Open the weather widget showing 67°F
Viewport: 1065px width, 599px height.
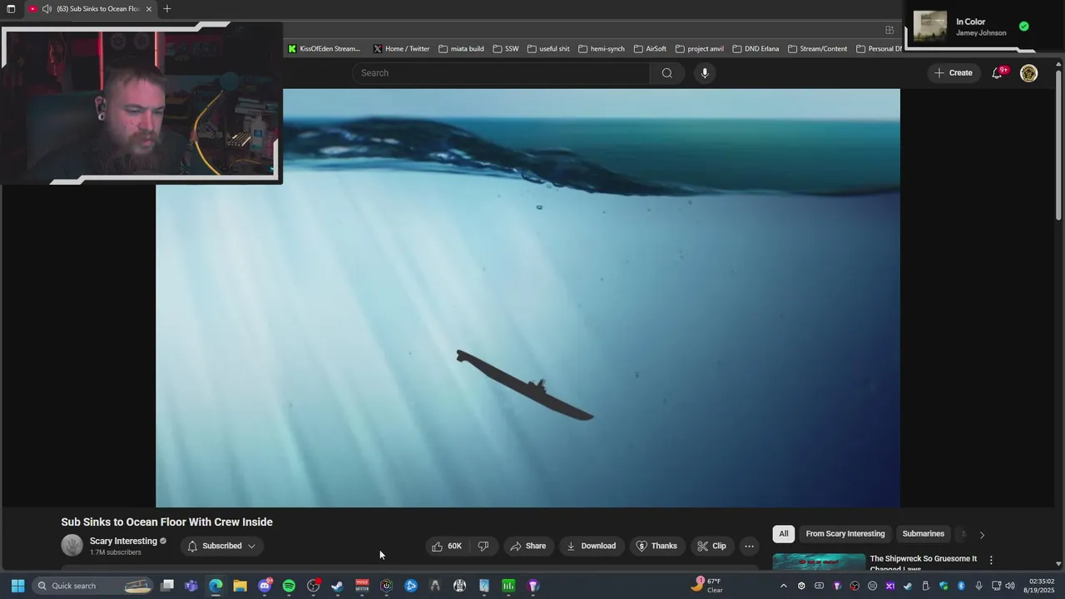707,586
